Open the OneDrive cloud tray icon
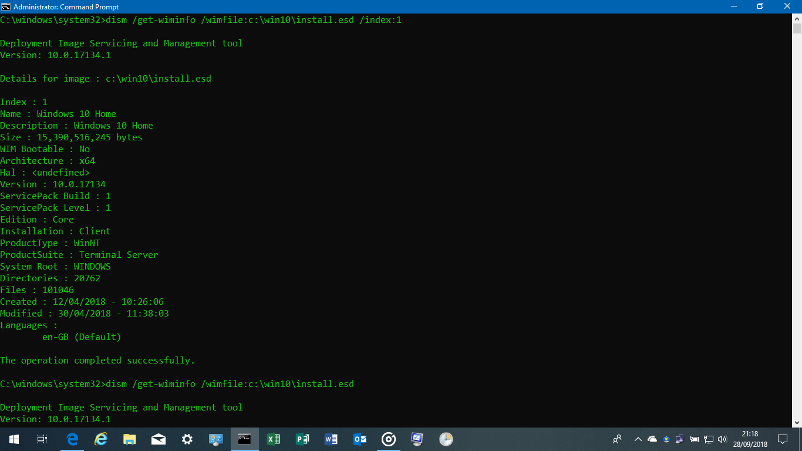 coord(652,439)
